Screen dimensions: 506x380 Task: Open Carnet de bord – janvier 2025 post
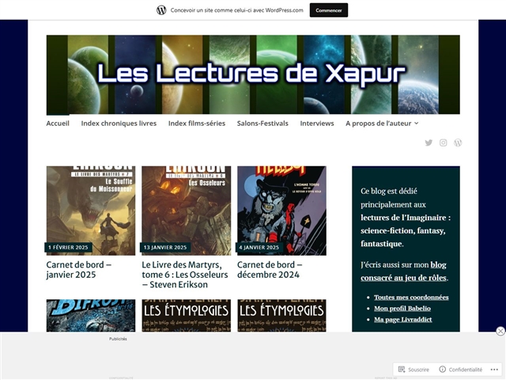(79, 269)
